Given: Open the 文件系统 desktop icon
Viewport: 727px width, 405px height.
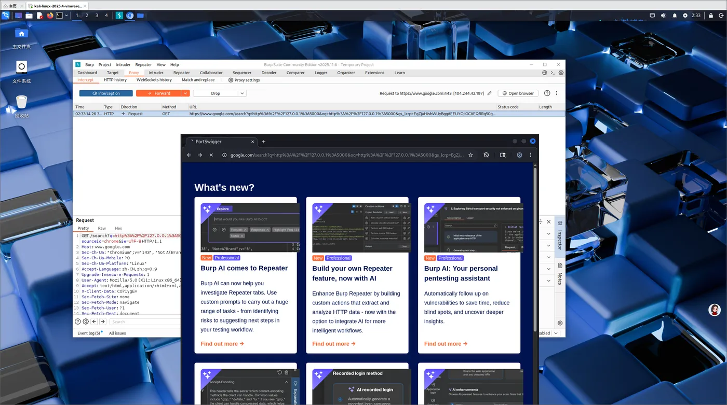Looking at the screenshot, I should coord(21,72).
